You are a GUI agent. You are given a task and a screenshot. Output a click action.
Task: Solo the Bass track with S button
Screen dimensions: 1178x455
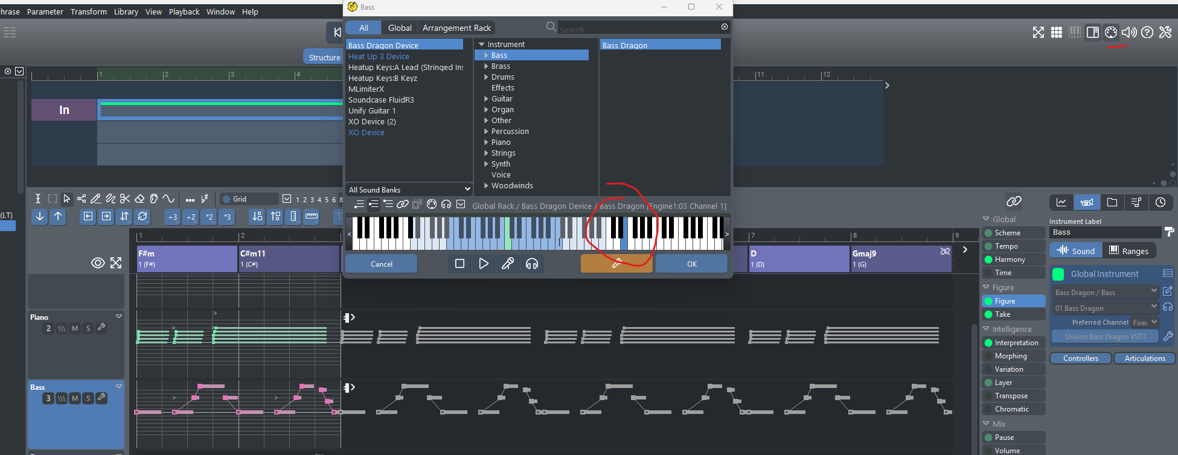(88, 398)
